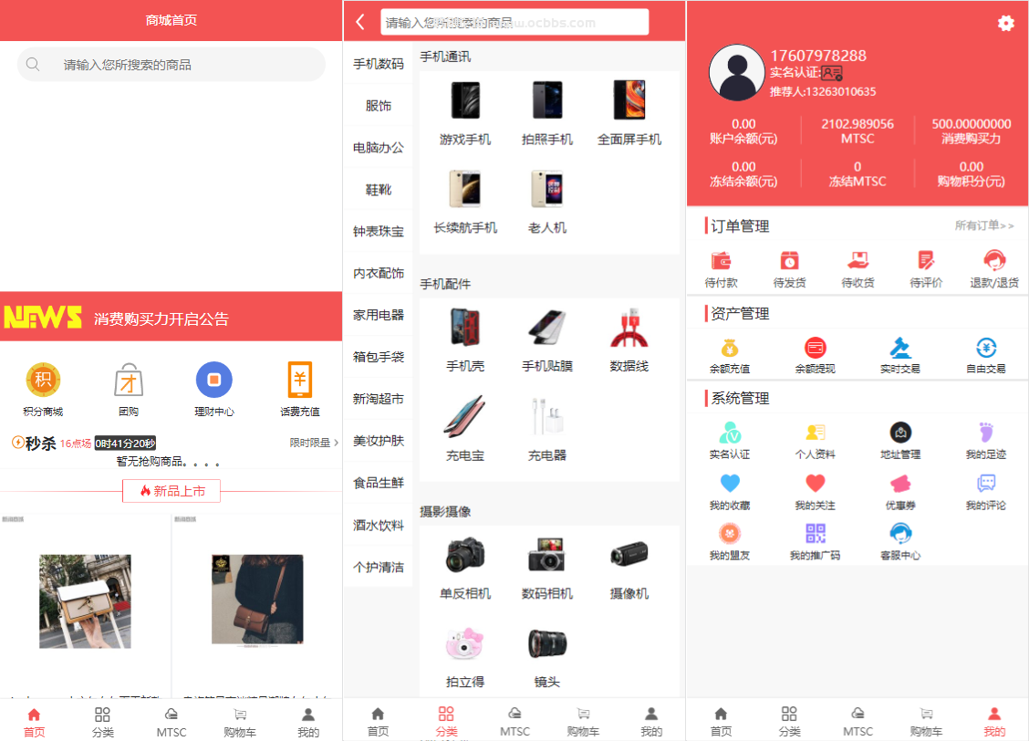Select 充电宝 power bank category

465,429
